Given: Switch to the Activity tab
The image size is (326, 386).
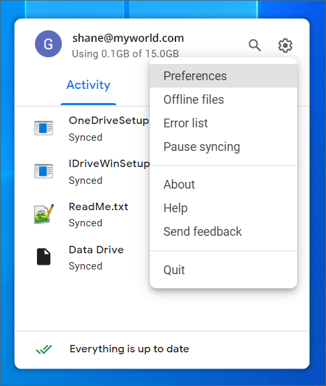Looking at the screenshot, I should [x=89, y=85].
